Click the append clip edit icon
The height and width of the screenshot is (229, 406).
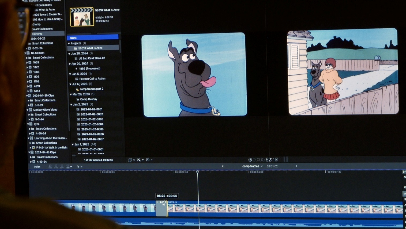[x=62, y=166]
